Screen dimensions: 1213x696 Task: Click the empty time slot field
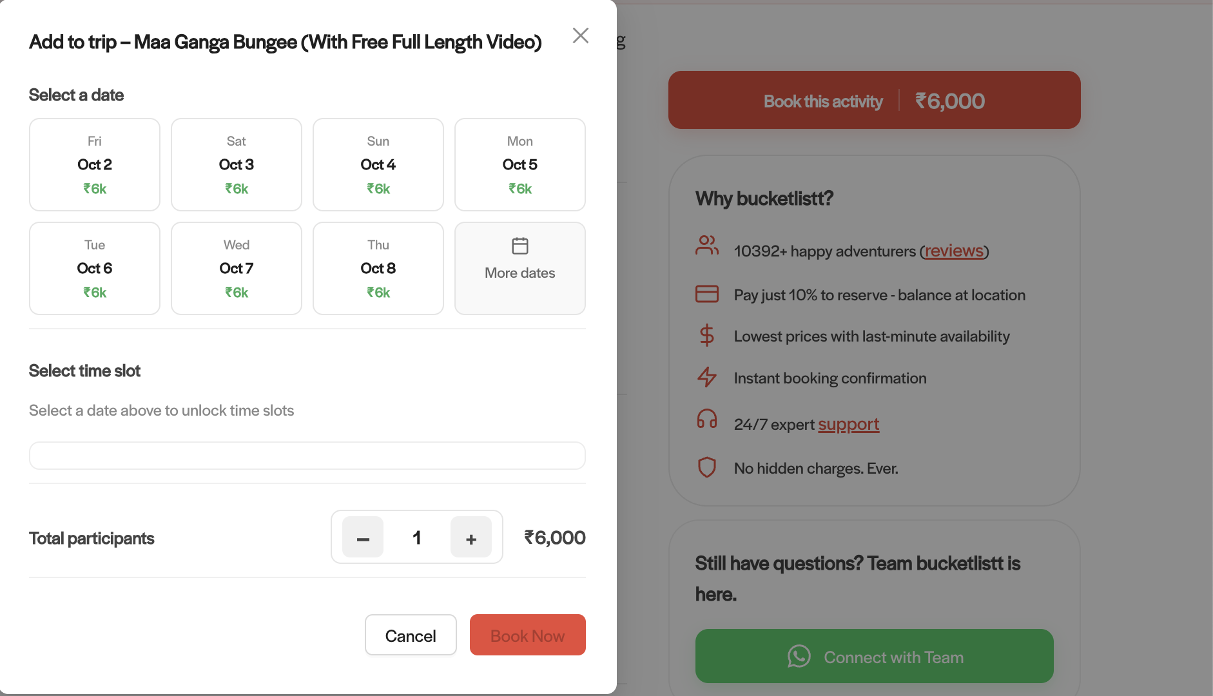click(x=307, y=456)
